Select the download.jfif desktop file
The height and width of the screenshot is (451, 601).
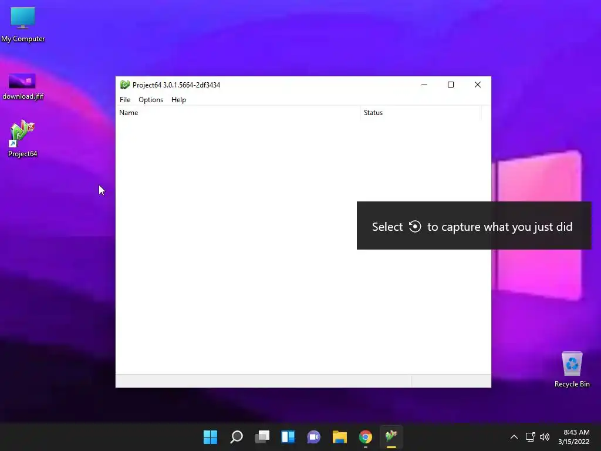23,87
